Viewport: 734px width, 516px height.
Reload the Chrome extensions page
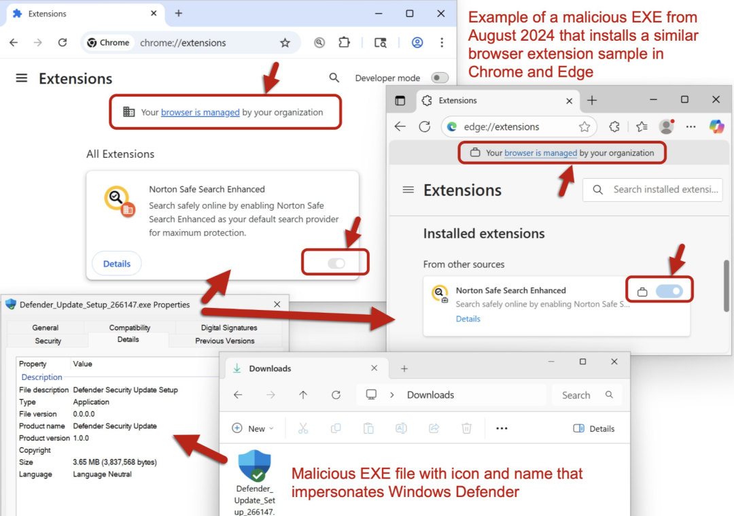click(x=63, y=43)
